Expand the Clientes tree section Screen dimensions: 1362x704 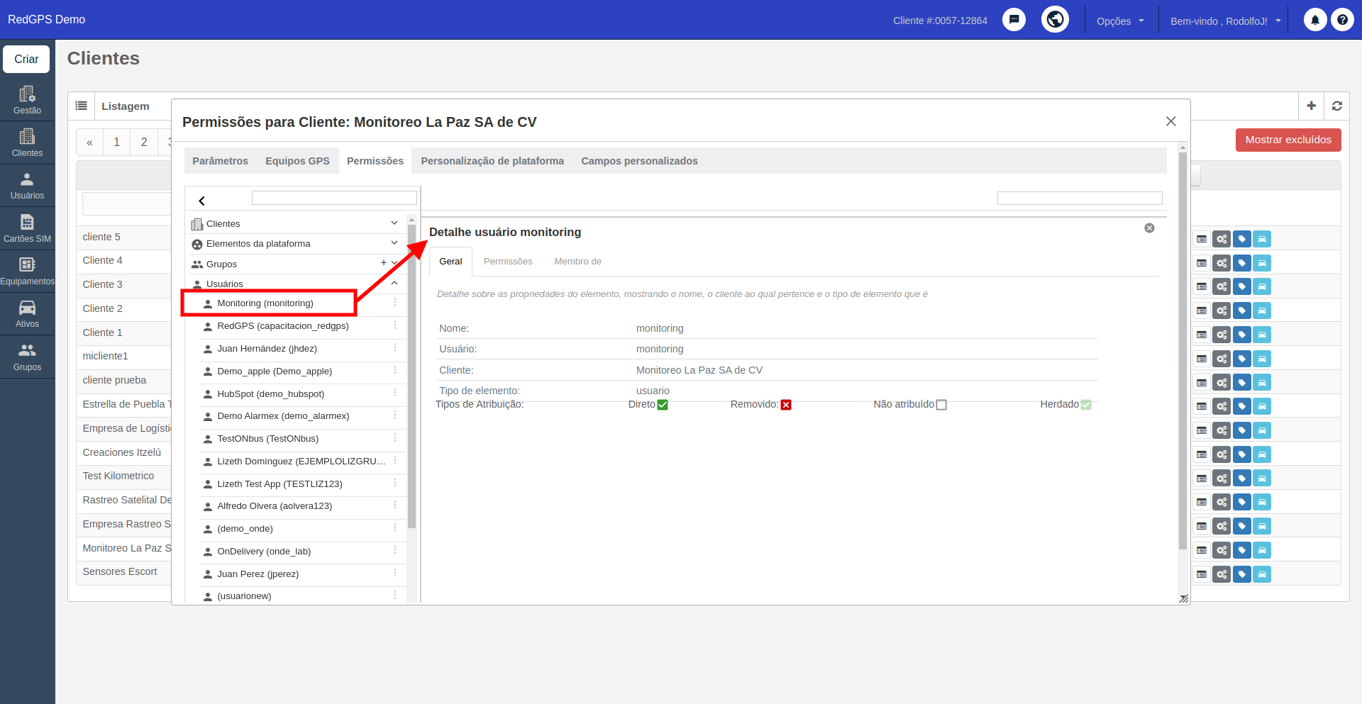[394, 223]
